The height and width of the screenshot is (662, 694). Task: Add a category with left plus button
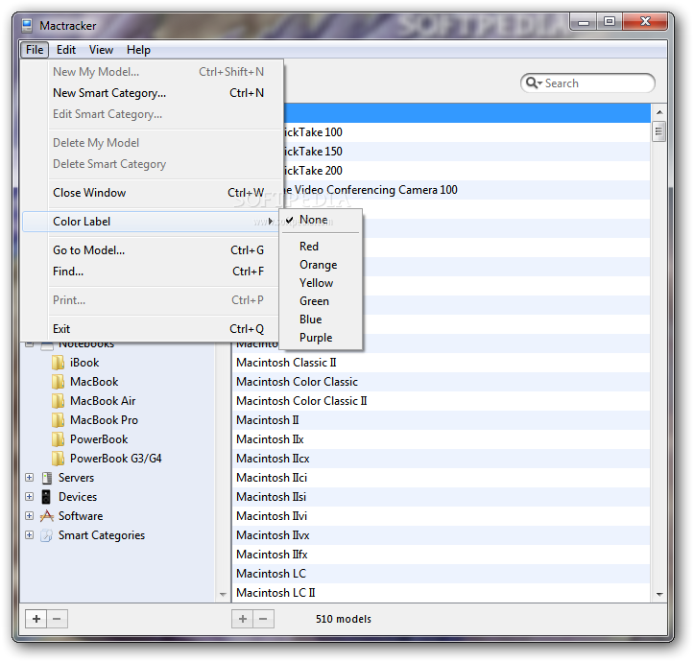[x=36, y=619]
